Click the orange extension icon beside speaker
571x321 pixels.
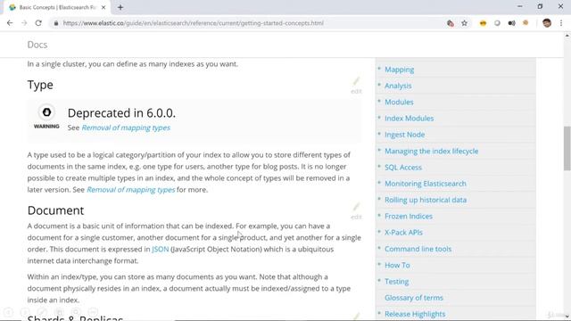coord(525,23)
